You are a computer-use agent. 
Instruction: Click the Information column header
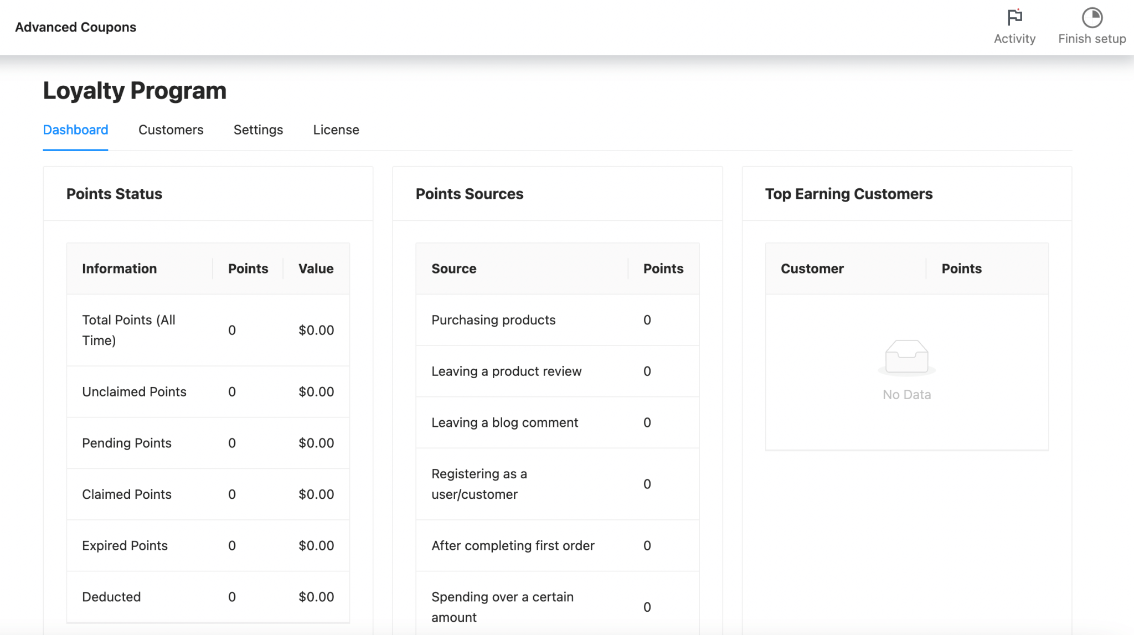(x=120, y=269)
